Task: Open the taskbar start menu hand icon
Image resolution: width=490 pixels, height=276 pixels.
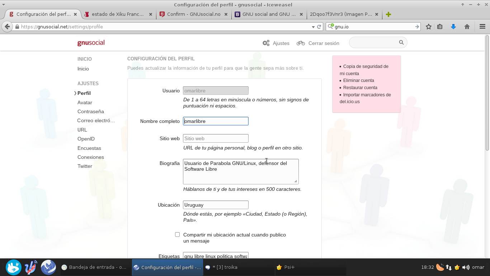Action: point(14,267)
